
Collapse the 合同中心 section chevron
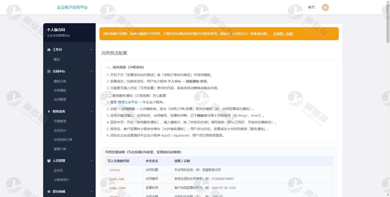coord(91,71)
